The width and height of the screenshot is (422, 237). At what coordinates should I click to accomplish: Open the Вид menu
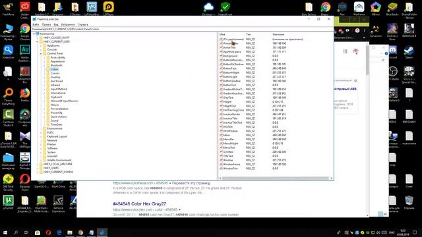(55, 24)
